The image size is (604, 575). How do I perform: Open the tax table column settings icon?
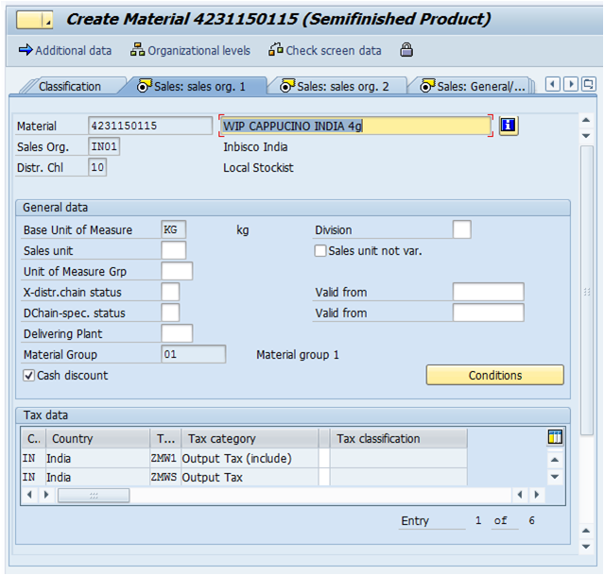pos(555,437)
